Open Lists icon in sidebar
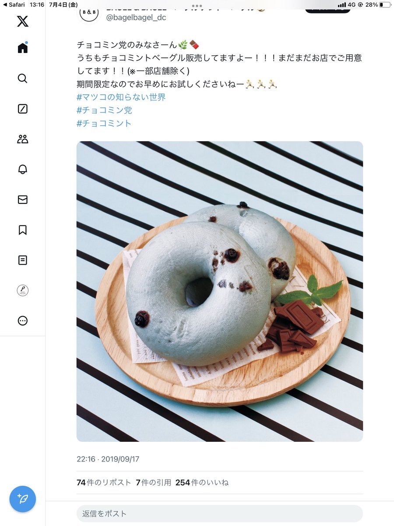 tap(23, 260)
